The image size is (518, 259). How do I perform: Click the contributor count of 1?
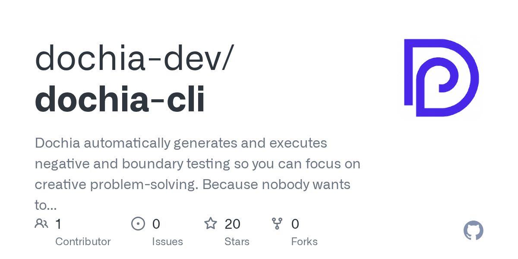coord(58,224)
